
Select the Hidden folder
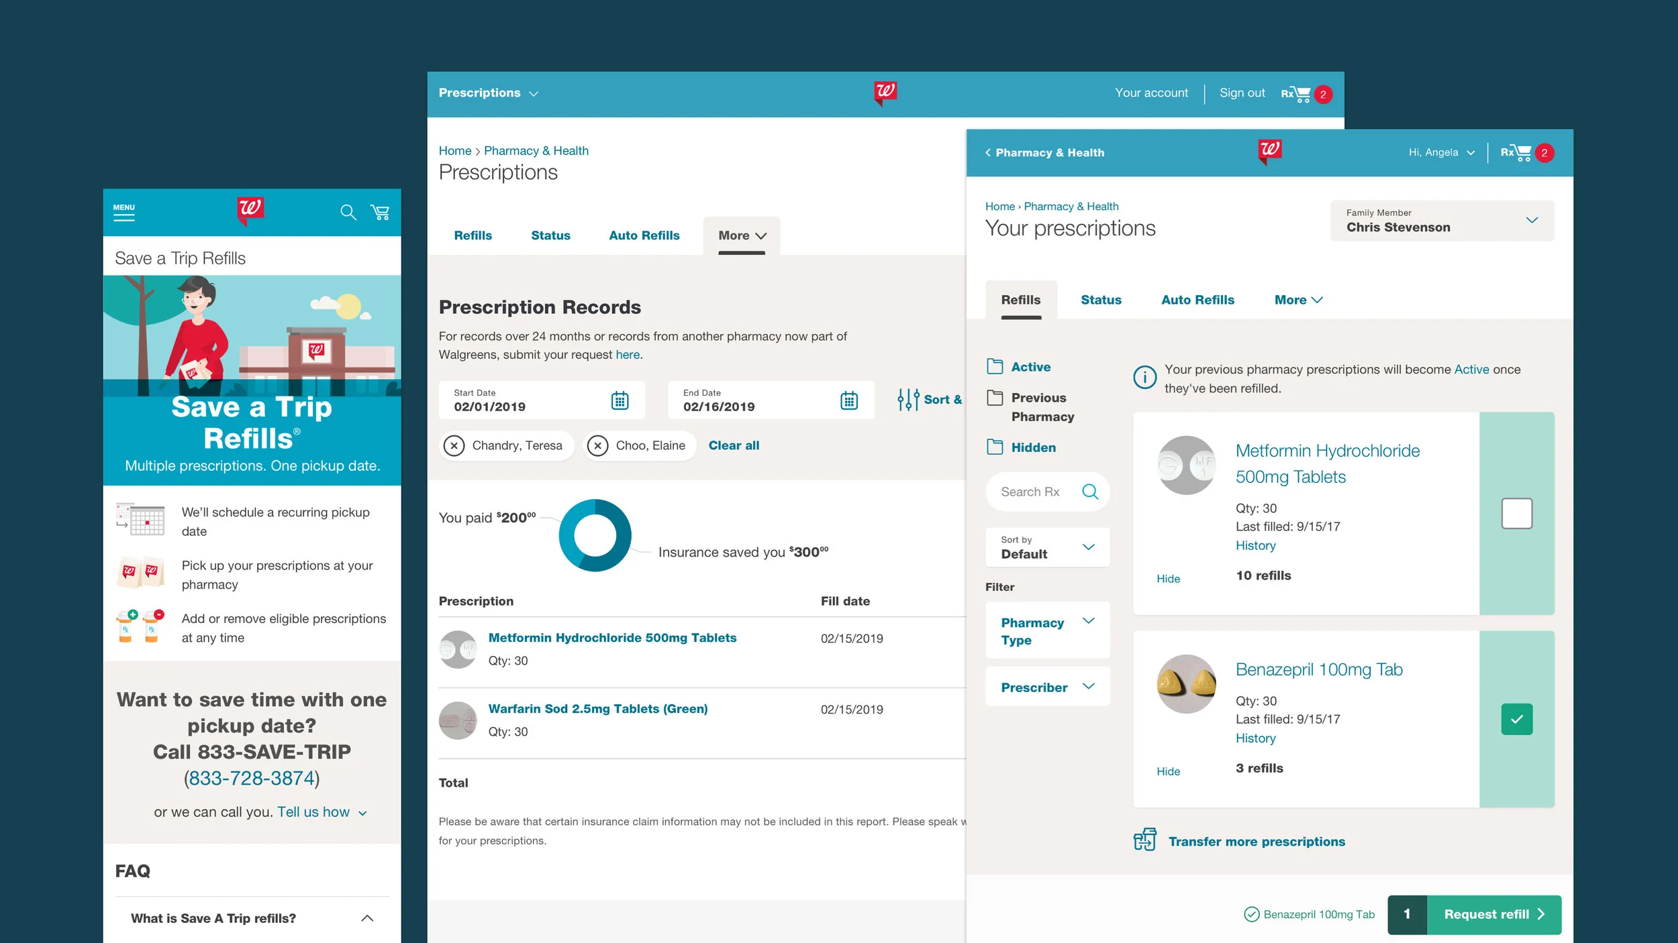click(1022, 447)
